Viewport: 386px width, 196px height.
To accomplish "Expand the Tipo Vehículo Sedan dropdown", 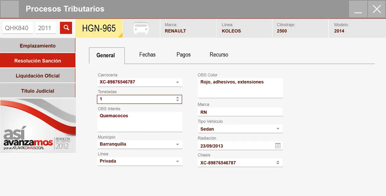I will pos(278,129).
